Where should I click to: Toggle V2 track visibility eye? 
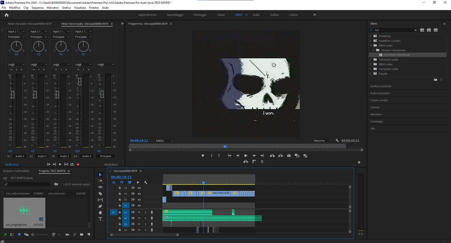click(x=139, y=199)
